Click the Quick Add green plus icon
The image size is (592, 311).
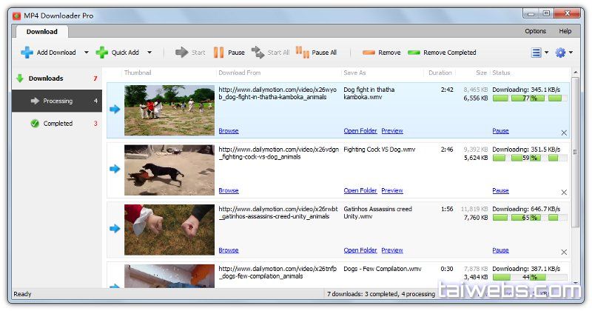click(x=102, y=53)
